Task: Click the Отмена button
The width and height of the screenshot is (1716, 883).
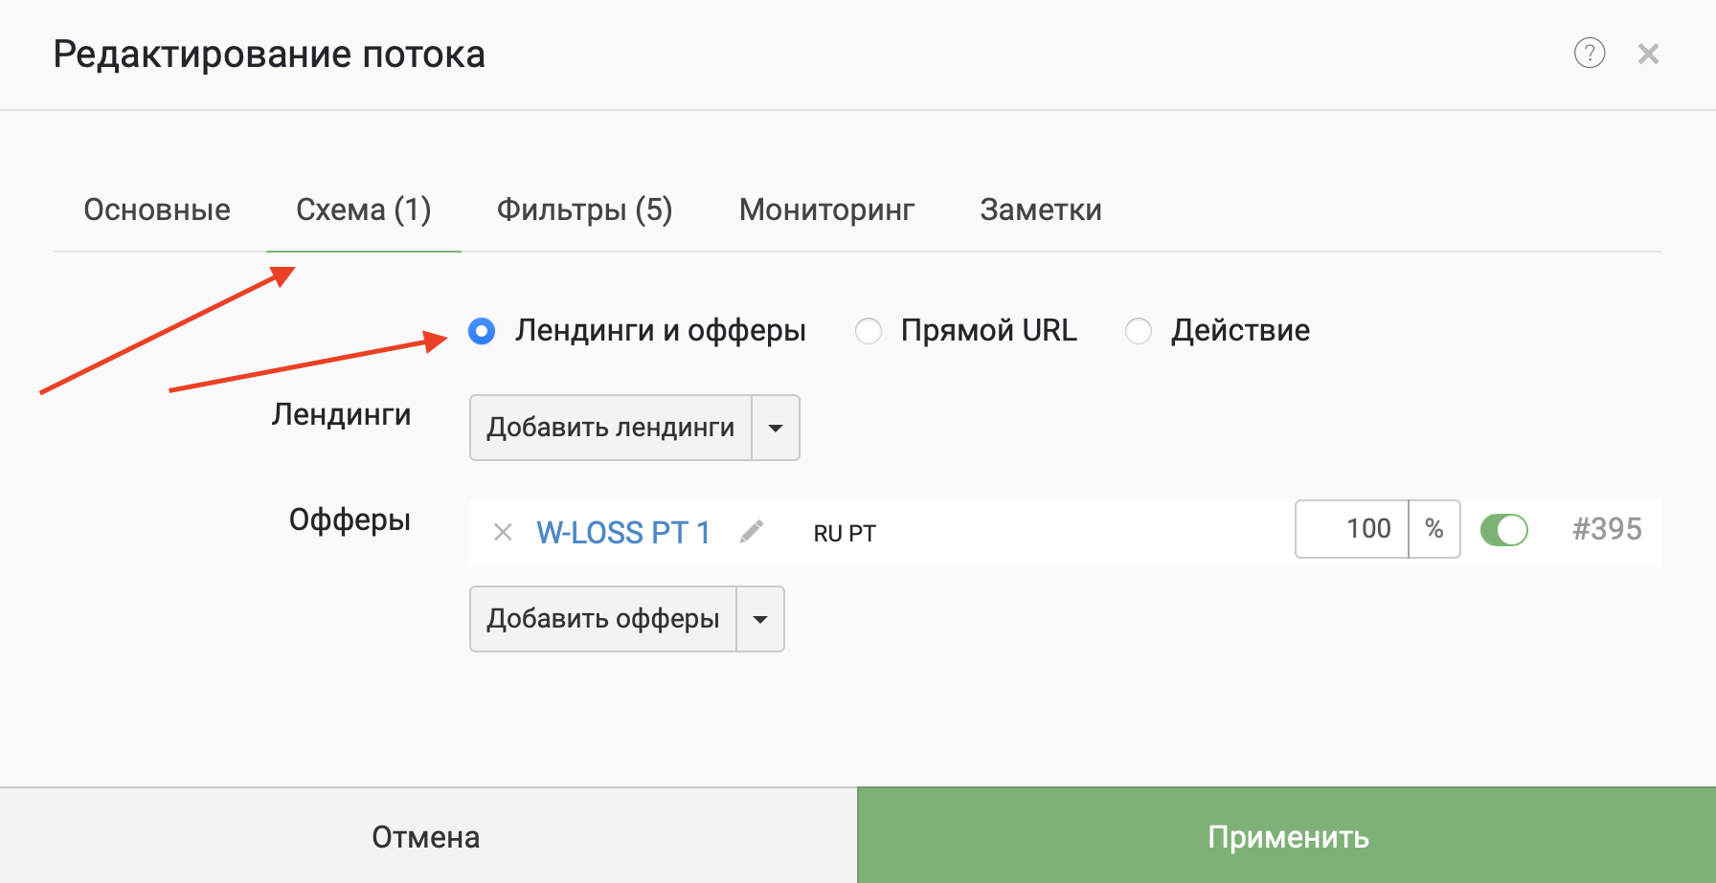Action: tap(427, 836)
